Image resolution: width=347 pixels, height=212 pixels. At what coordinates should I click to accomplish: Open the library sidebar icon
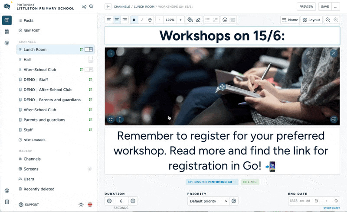[x=7, y=32]
